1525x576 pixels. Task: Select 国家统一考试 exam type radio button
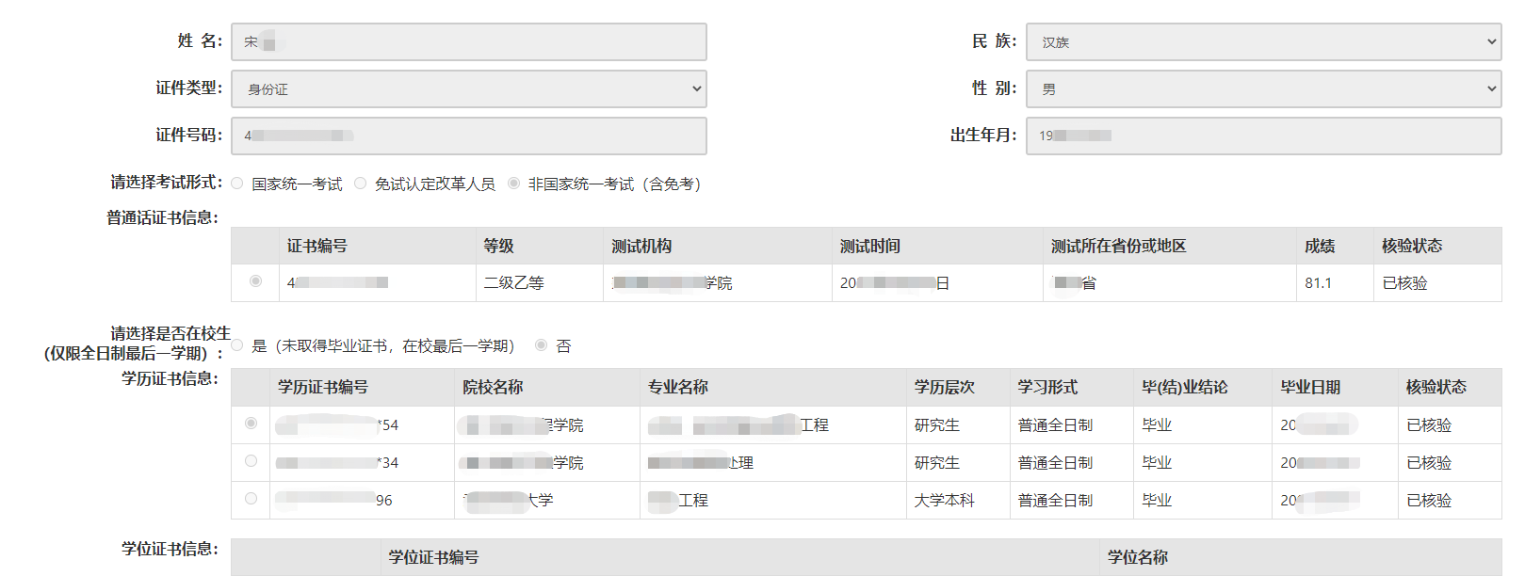[x=237, y=184]
